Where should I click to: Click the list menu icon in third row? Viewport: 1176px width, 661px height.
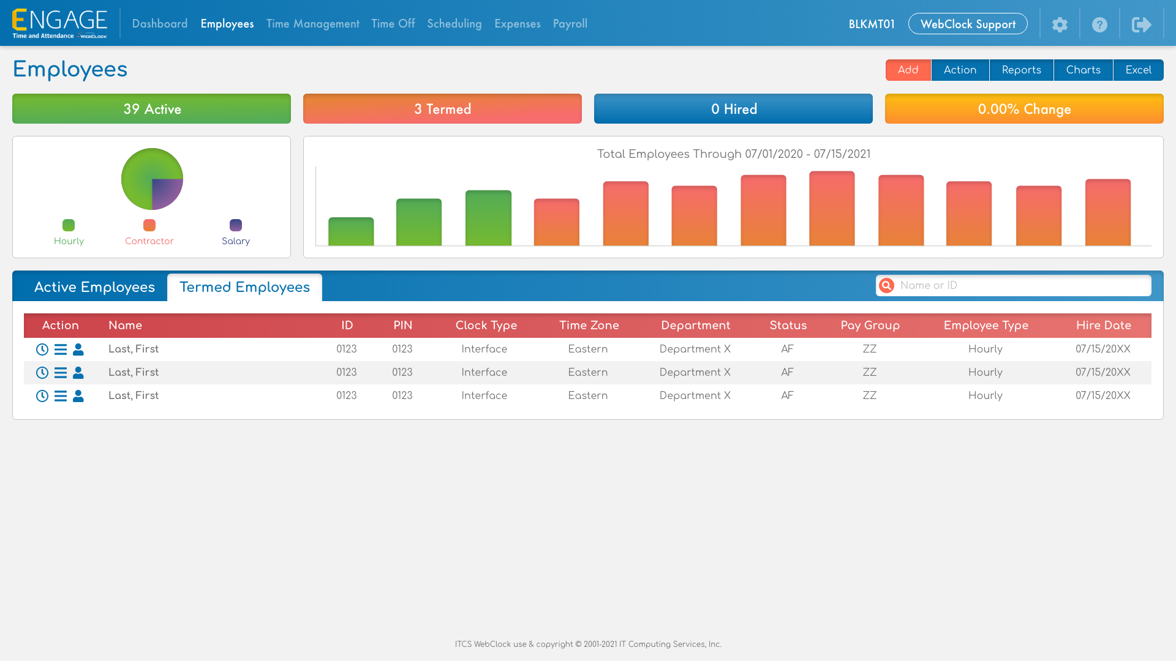click(x=60, y=396)
